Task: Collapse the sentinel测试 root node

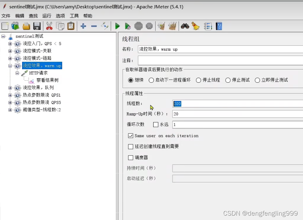Action: pos(3,36)
